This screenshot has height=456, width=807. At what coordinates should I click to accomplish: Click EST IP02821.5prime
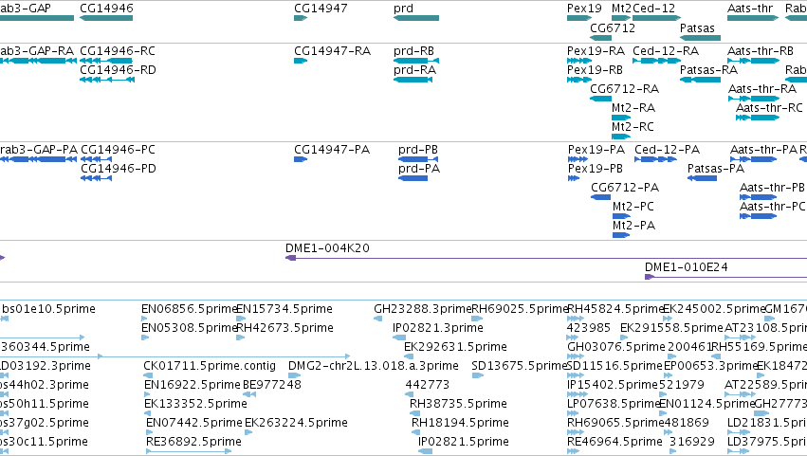(x=425, y=452)
